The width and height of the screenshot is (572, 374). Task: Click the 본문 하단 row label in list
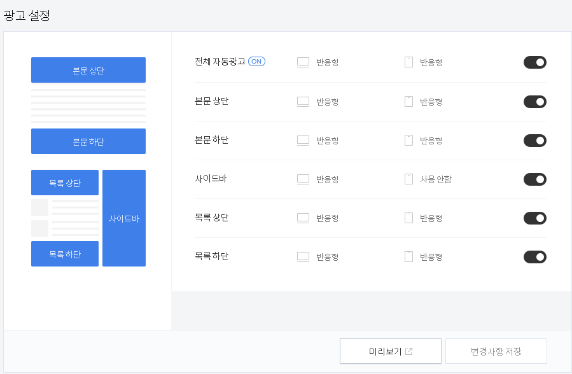pos(212,139)
